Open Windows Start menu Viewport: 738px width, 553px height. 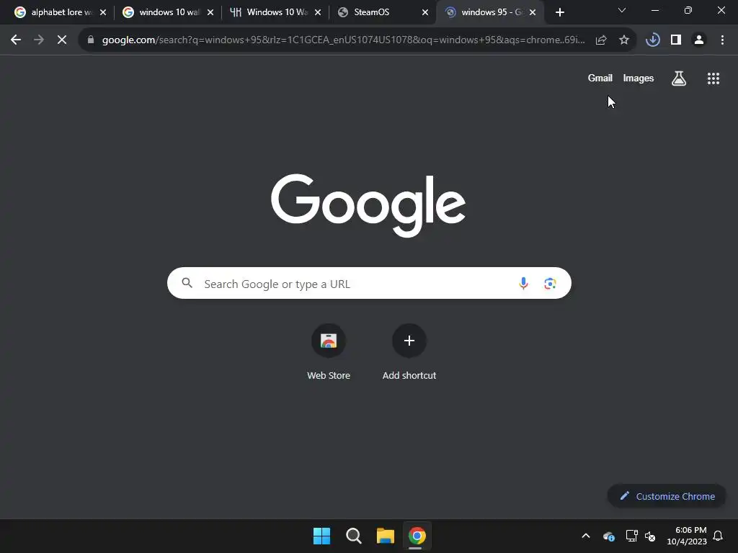click(x=322, y=536)
